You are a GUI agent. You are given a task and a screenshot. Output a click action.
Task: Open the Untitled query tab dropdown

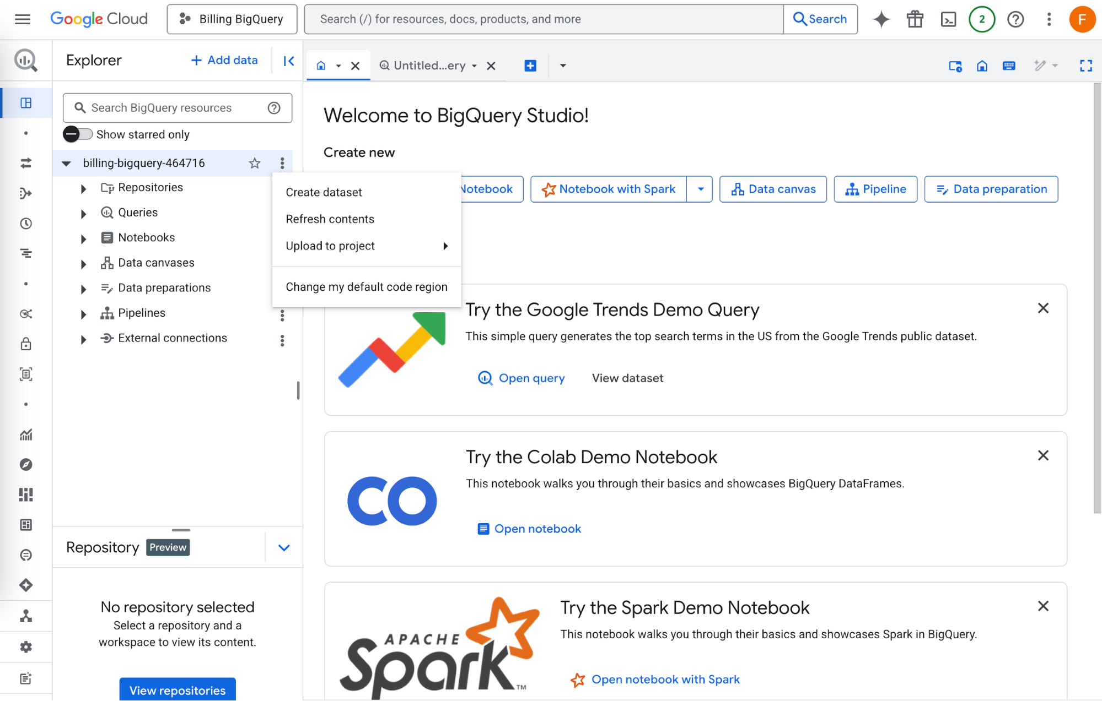[474, 66]
